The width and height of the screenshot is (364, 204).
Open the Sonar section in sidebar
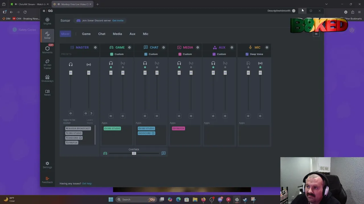(47, 35)
